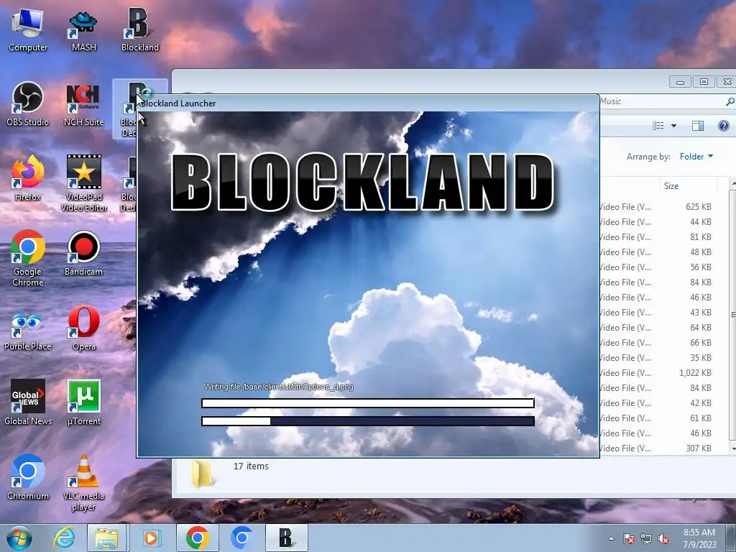This screenshot has width=736, height=552.
Task: Open Internet Explorer from the taskbar
Action: [64, 538]
